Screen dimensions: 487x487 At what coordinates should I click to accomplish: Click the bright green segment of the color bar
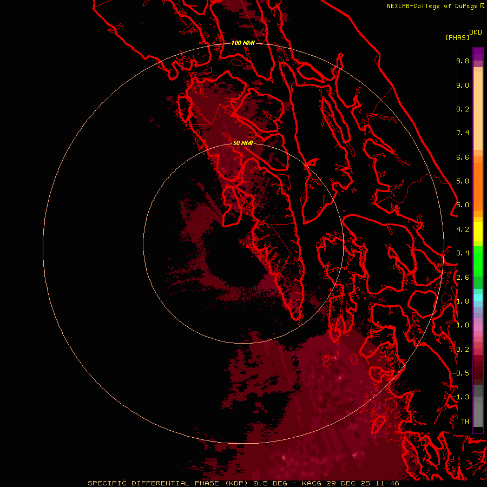(478, 261)
